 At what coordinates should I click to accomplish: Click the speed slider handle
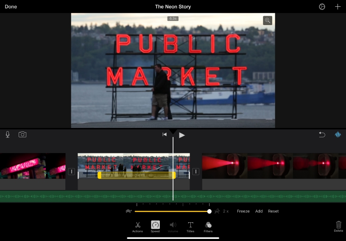pos(209,211)
